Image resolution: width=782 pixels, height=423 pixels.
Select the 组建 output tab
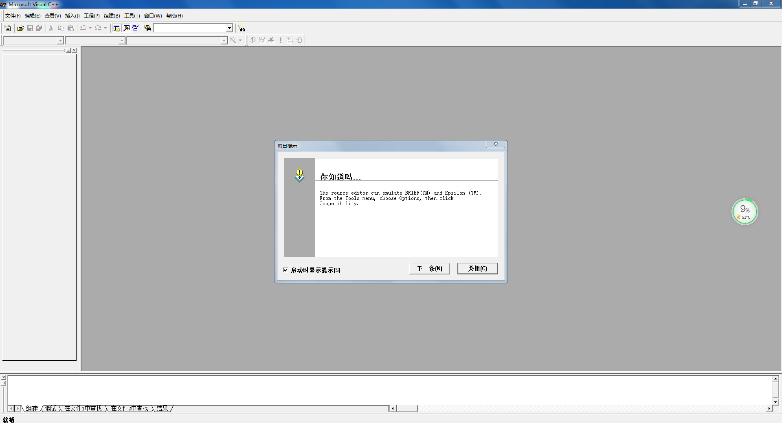pyautogui.click(x=32, y=408)
